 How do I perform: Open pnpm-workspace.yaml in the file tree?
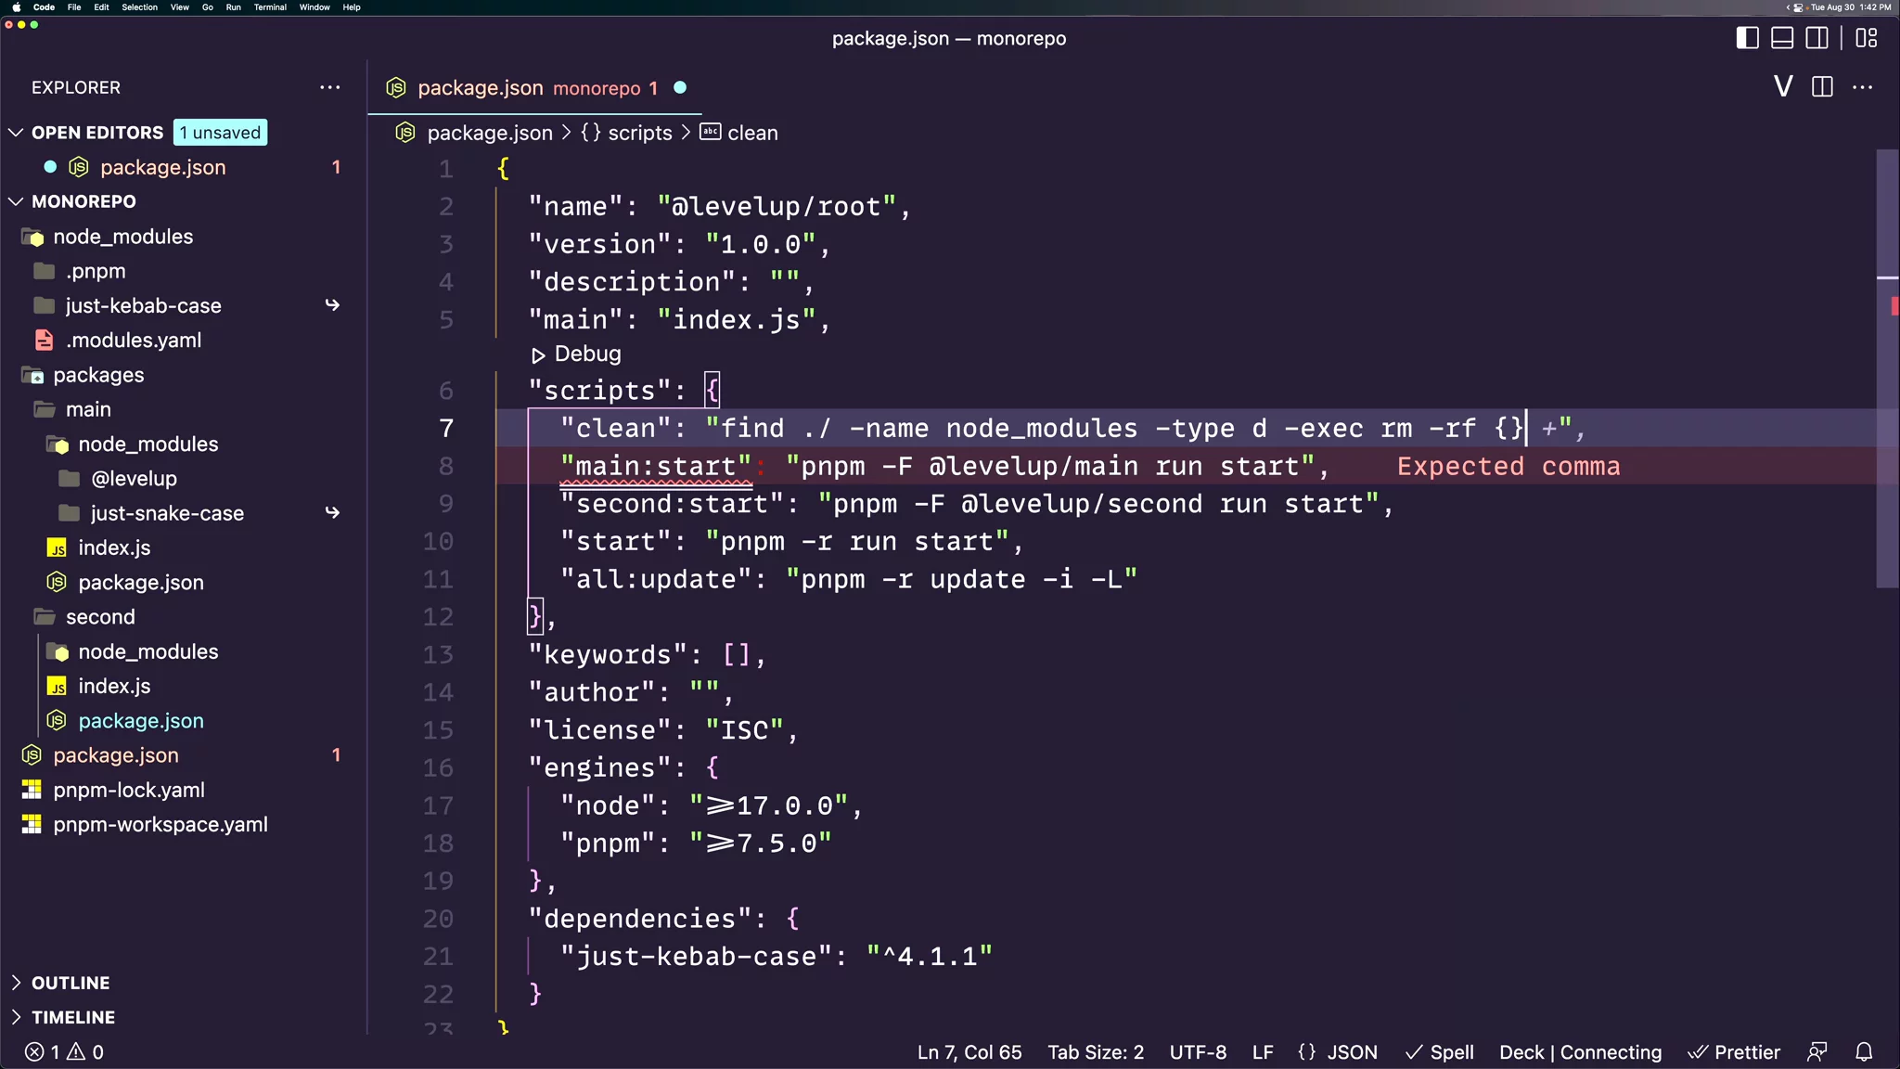point(160,824)
